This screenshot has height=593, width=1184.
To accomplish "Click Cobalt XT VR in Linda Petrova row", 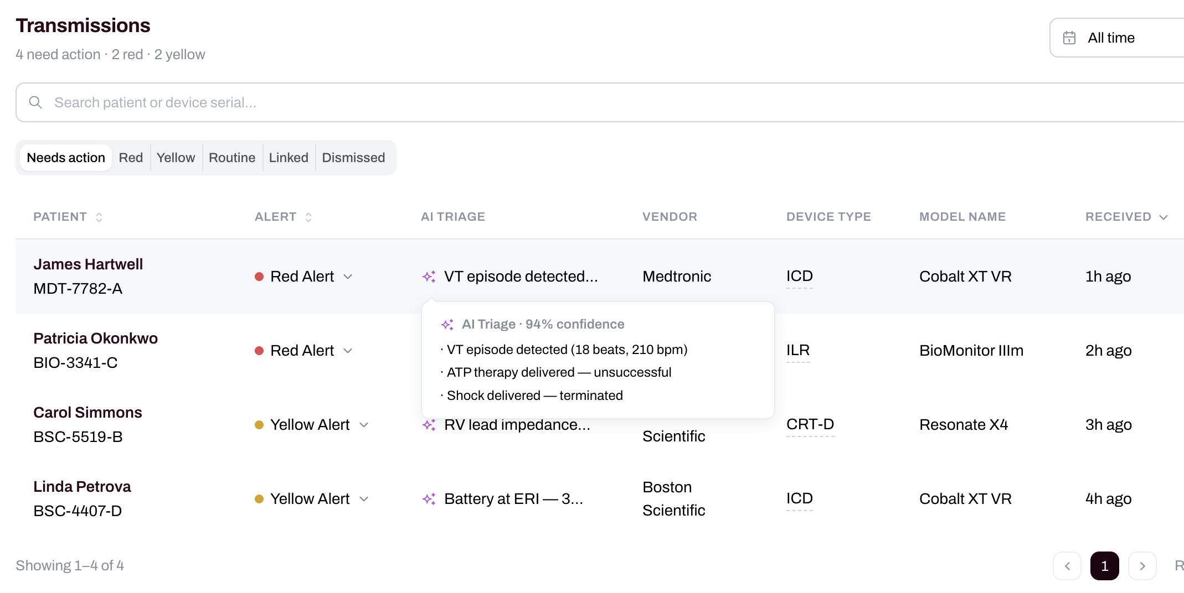I will point(965,499).
